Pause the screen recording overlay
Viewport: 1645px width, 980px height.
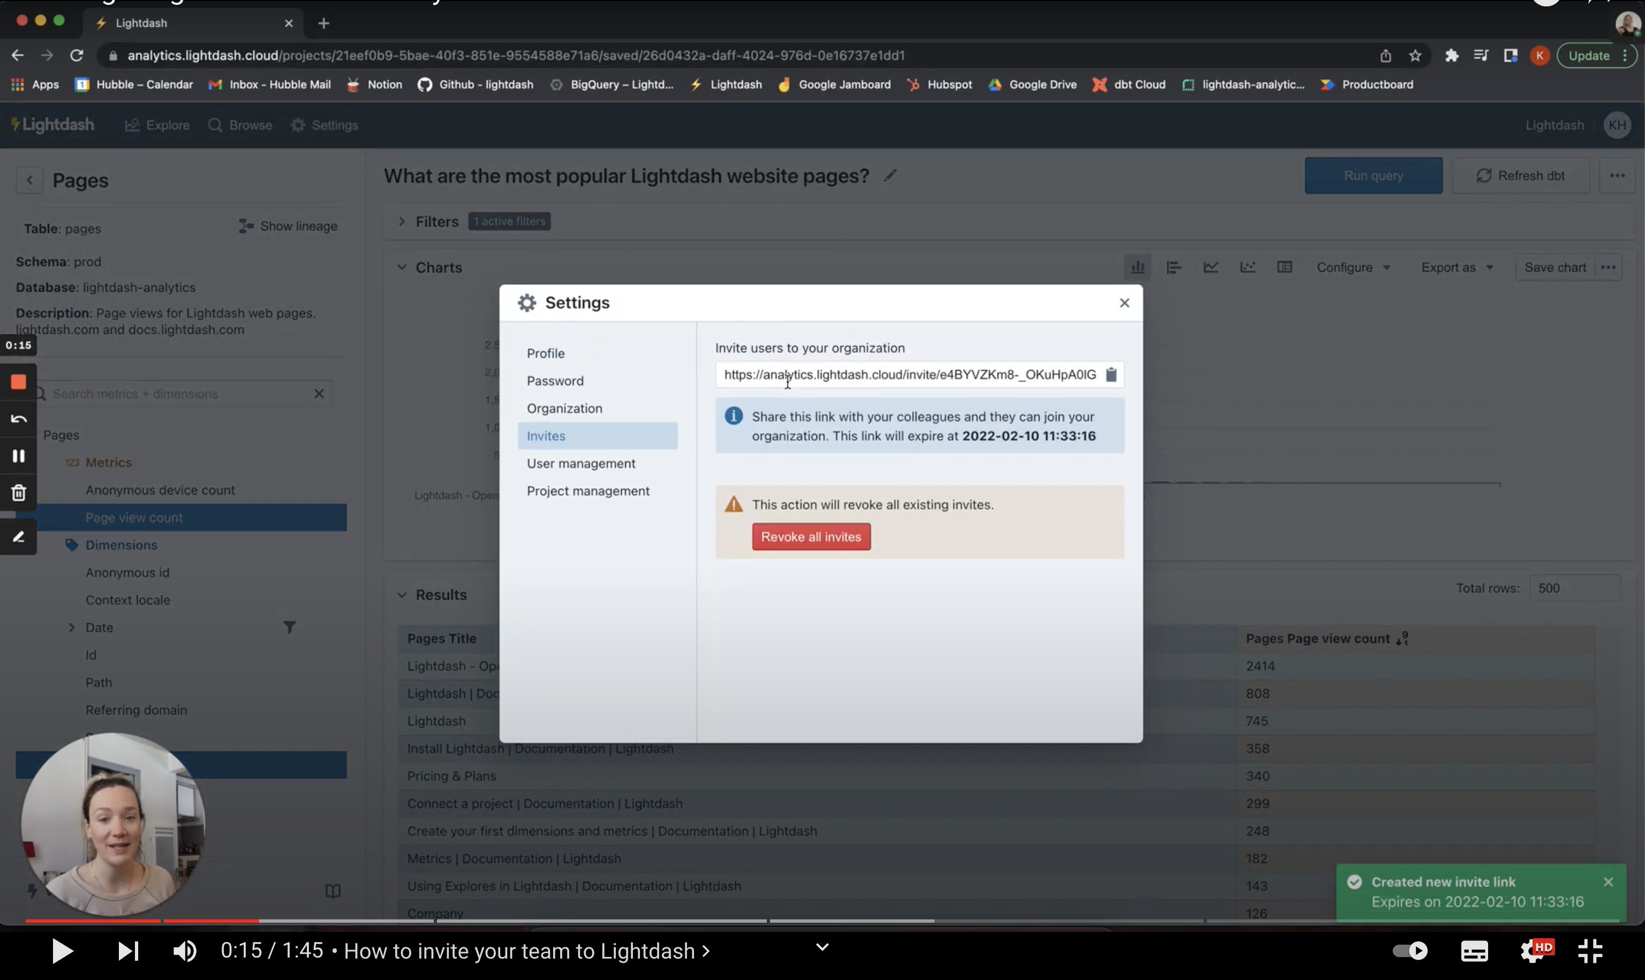coord(19,456)
